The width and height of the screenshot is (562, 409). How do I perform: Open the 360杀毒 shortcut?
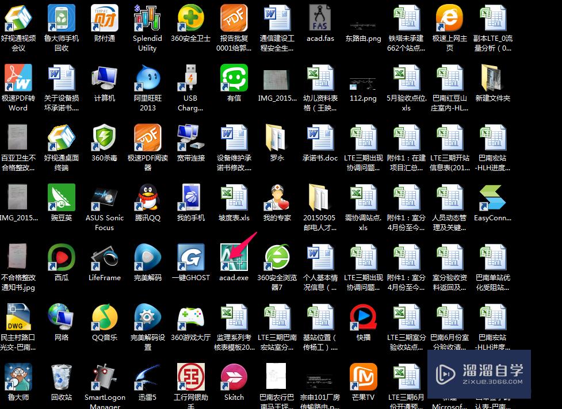104,137
